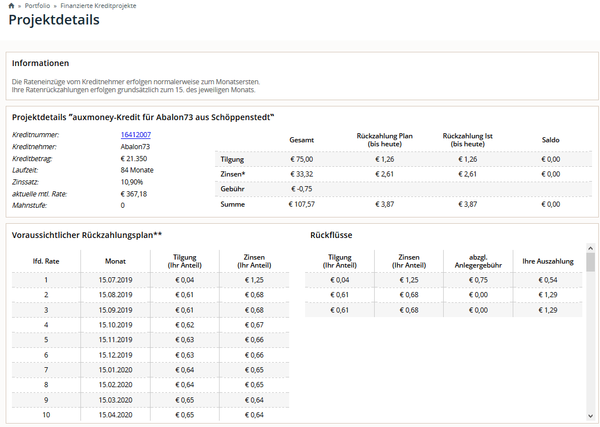Click the Tilgung value € 0,62 for rate 4
The height and width of the screenshot is (427, 600).
(x=185, y=325)
